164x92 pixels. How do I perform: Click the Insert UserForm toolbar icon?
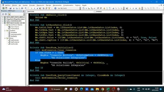6,8
